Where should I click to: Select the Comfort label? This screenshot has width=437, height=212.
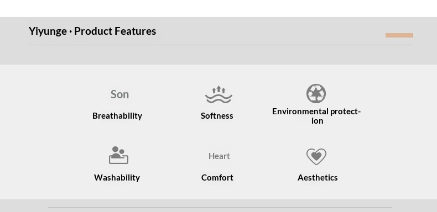[x=217, y=178]
